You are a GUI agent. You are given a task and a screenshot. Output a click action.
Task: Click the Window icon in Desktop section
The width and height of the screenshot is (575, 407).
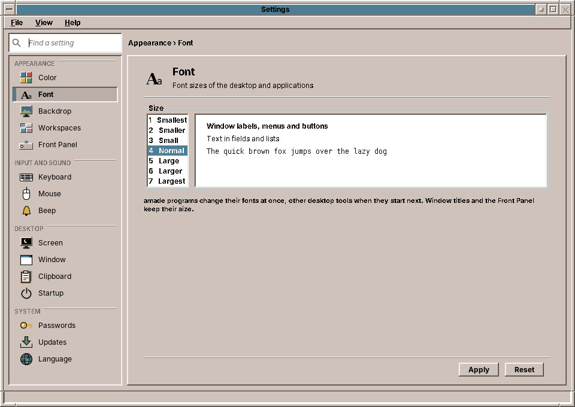26,260
